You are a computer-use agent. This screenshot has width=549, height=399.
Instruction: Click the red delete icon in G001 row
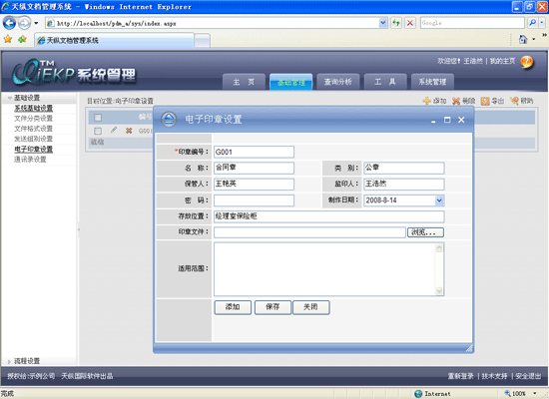(129, 131)
